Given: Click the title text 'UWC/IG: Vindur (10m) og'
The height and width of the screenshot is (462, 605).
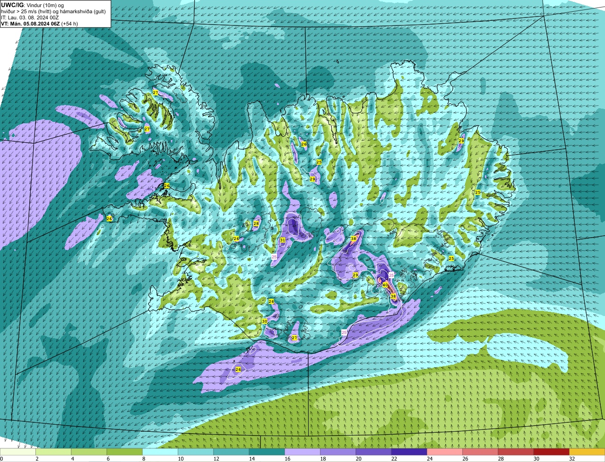Looking at the screenshot, I should point(32,5).
